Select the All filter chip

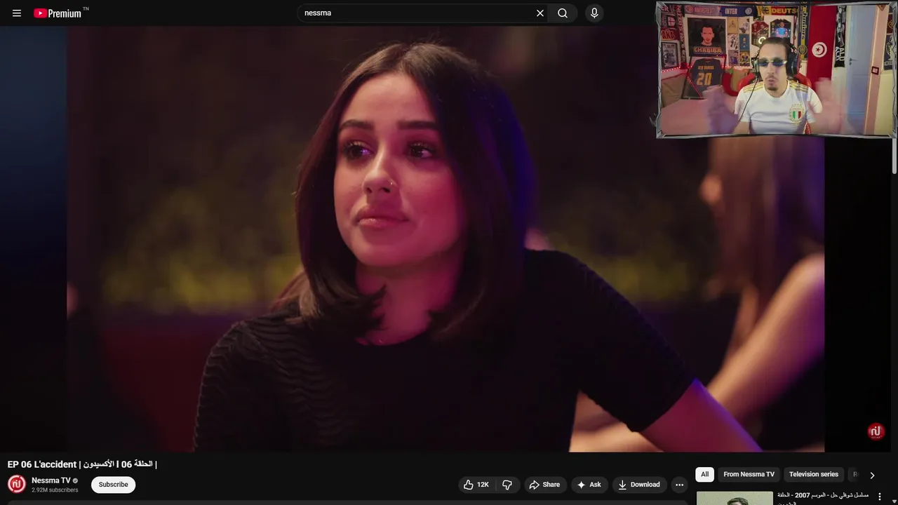[704, 475]
